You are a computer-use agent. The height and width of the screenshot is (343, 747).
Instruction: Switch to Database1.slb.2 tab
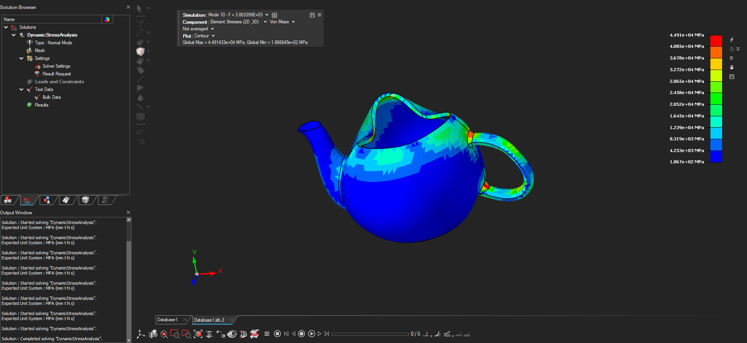(209, 320)
